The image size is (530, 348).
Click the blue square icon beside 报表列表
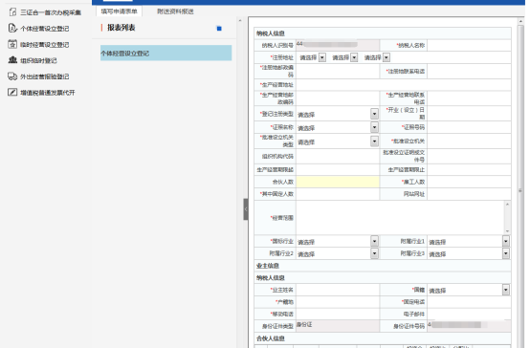pyautogui.click(x=219, y=29)
